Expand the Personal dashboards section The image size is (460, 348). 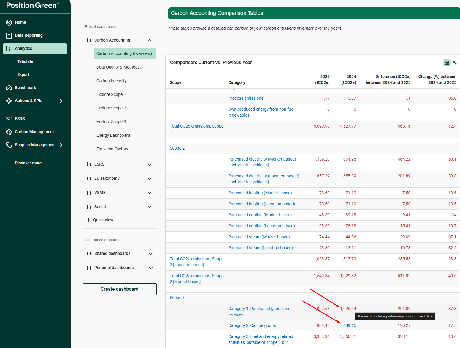(151, 268)
